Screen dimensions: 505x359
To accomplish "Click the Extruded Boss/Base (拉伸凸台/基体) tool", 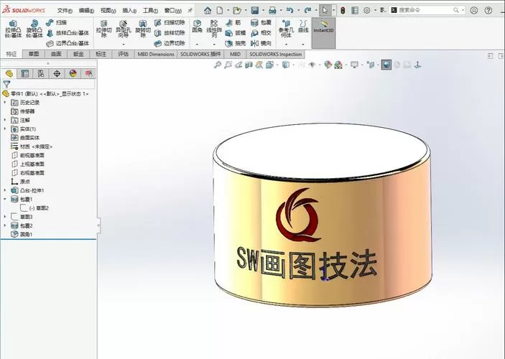I will click(x=13, y=29).
